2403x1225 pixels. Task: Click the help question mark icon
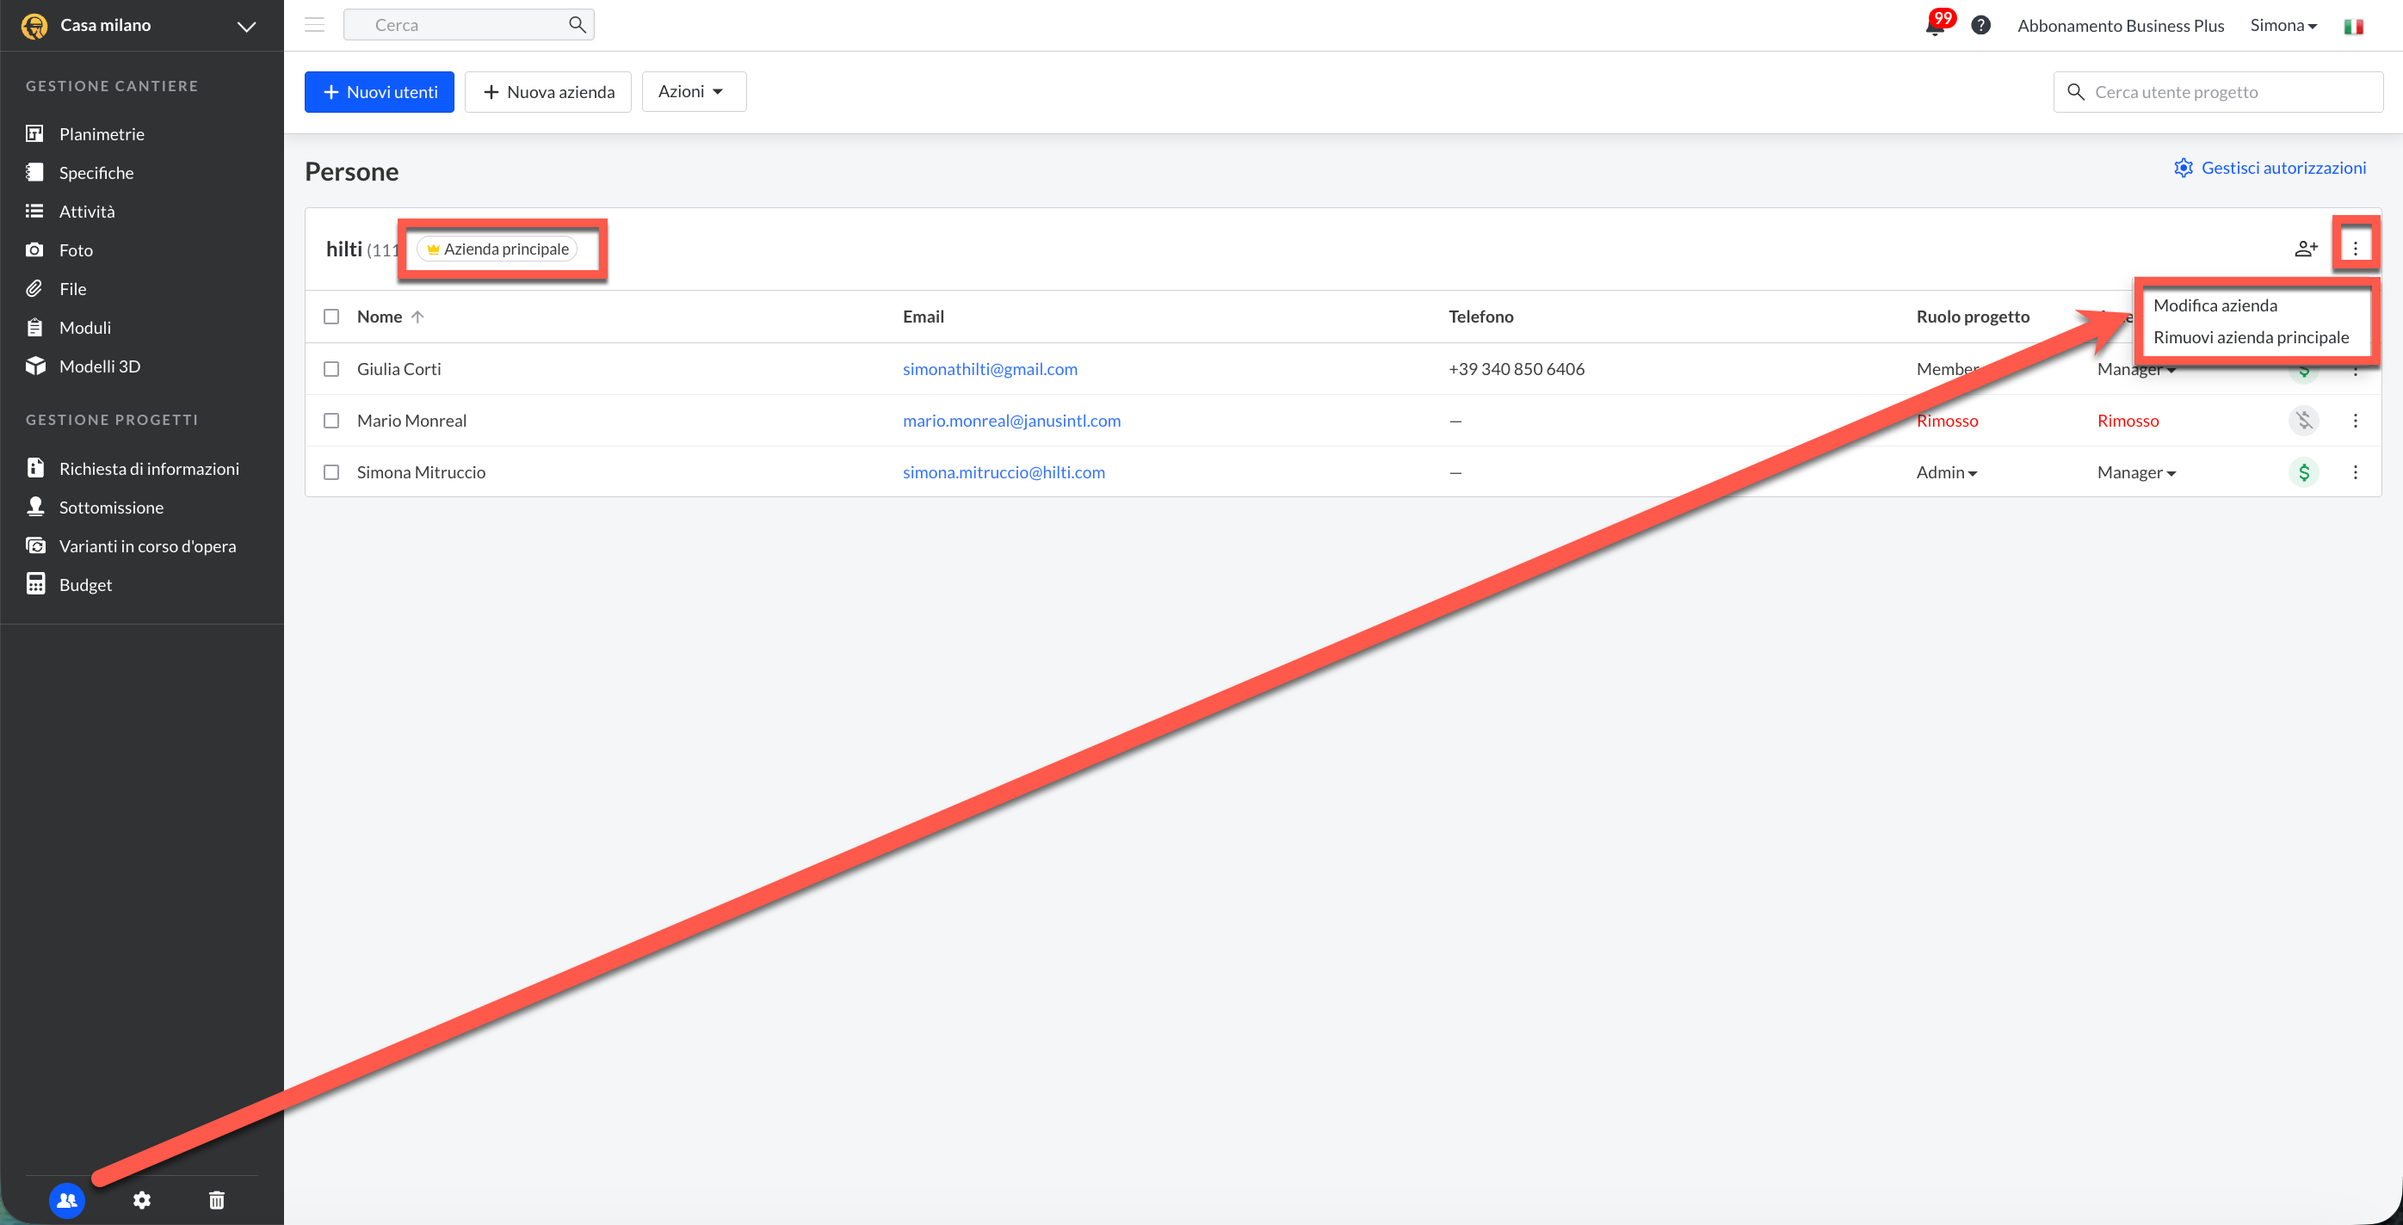1980,25
